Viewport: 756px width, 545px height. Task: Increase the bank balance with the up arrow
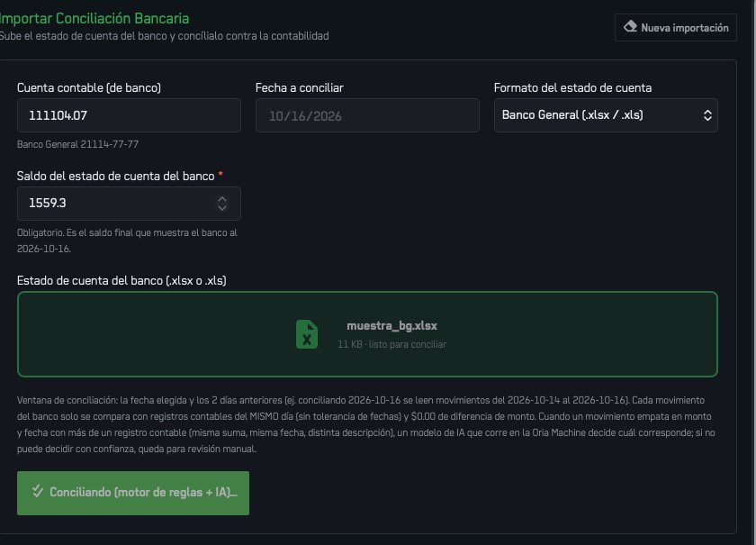point(221,199)
